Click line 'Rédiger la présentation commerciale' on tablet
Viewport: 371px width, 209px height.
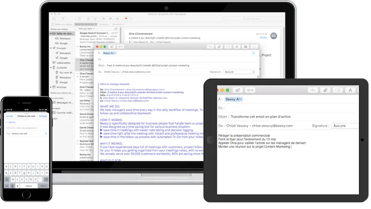(244, 136)
